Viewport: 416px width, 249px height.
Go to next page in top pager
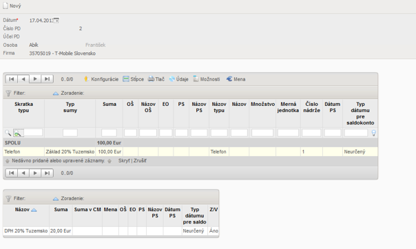[x=35, y=79]
